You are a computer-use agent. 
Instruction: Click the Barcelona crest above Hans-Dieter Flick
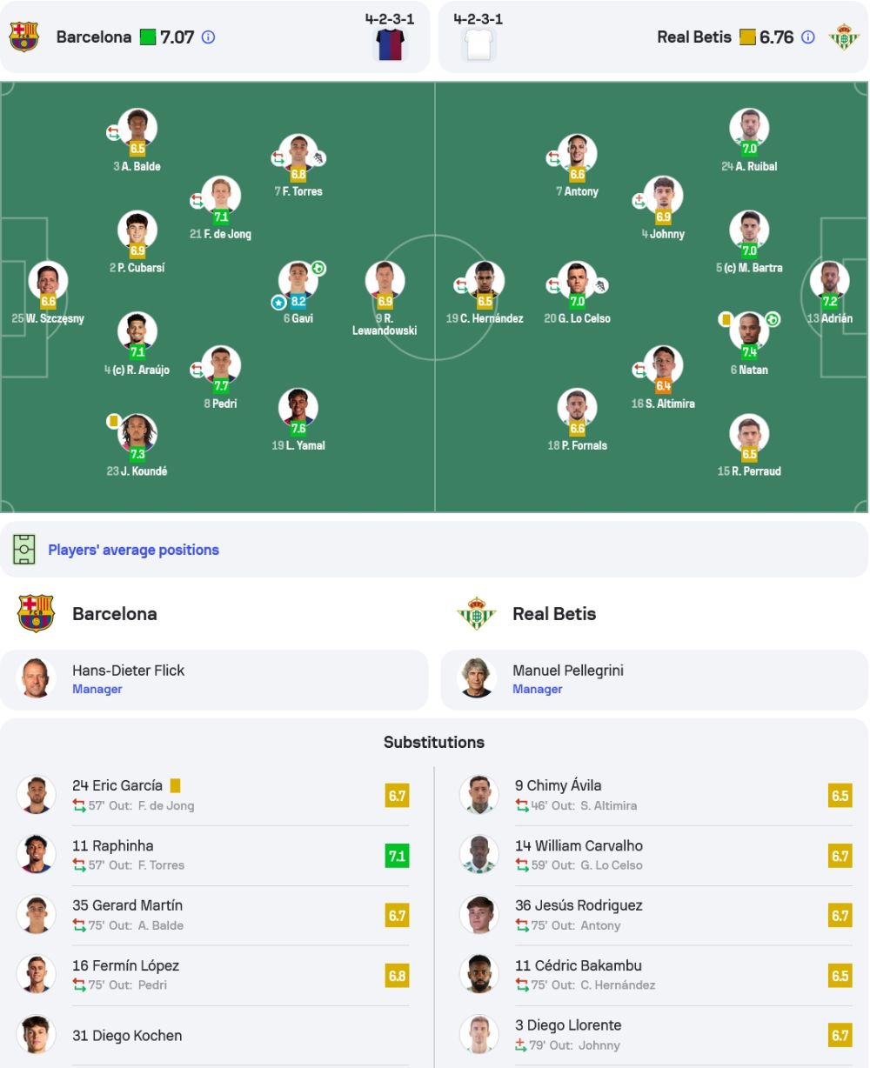pyautogui.click(x=37, y=613)
